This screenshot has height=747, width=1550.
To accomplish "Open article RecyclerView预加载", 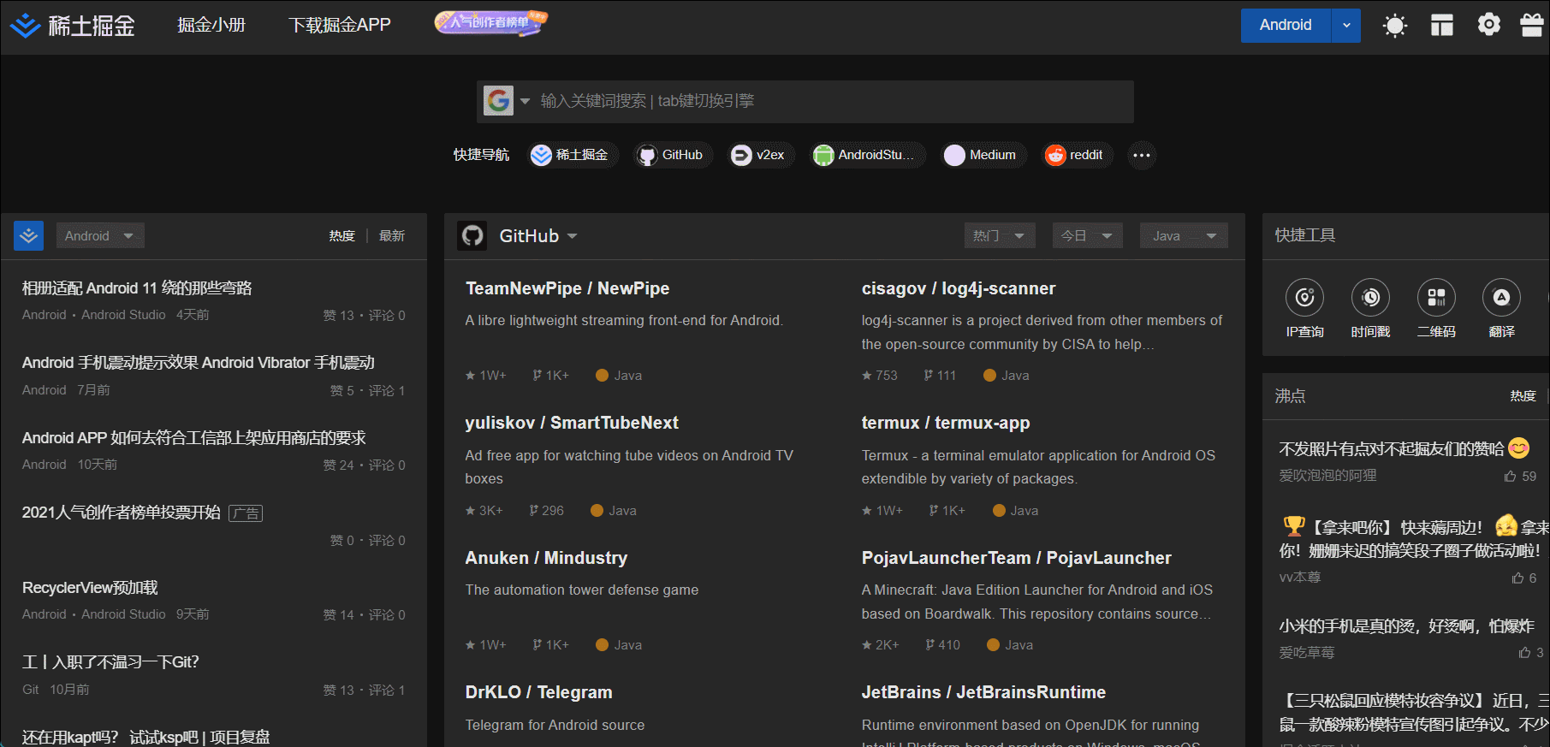I will point(90,588).
